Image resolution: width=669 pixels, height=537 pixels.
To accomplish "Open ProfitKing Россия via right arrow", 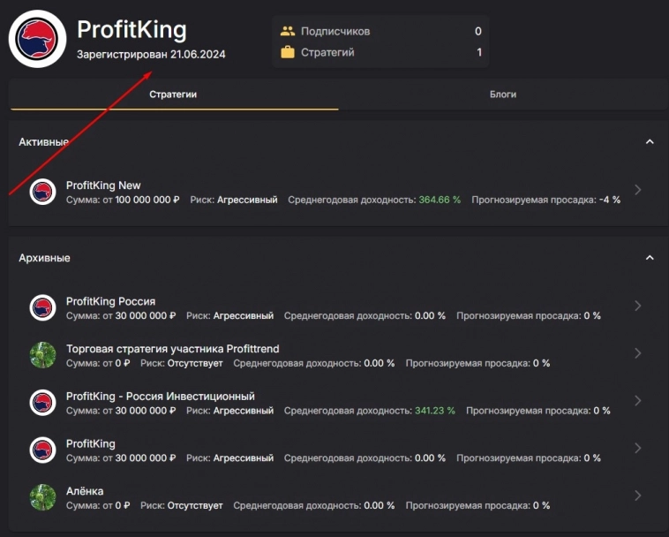I will coord(638,306).
